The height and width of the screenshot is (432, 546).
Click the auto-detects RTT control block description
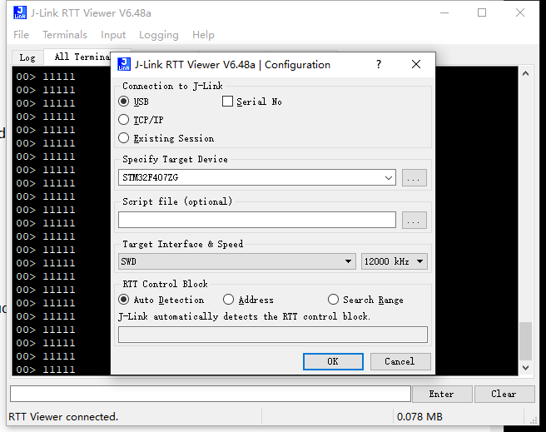[x=244, y=316]
